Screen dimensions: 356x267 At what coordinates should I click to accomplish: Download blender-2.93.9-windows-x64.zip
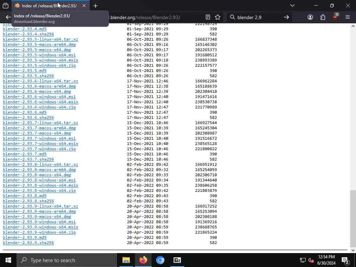click(39, 232)
